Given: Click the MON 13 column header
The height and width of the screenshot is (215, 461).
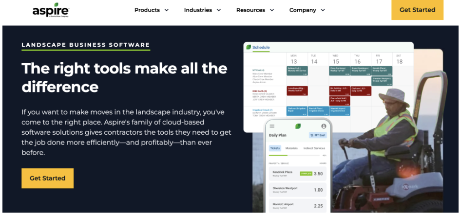Looking at the screenshot, I should pos(294,59).
